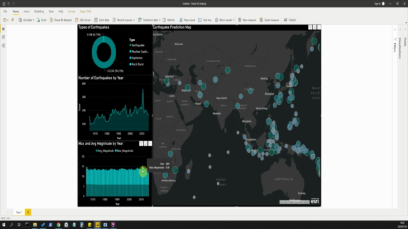The height and width of the screenshot is (229, 408).
Task: Expand the Filters pane chevron
Action: tap(395, 30)
